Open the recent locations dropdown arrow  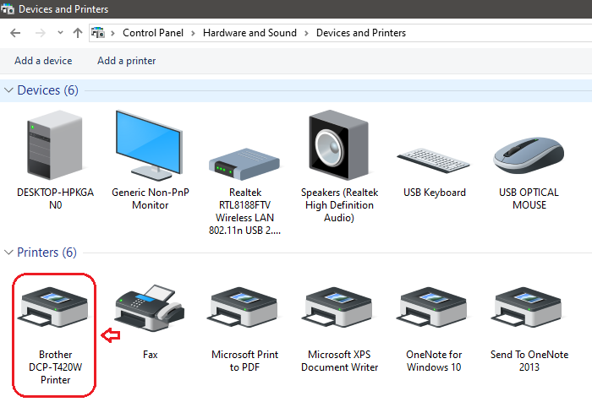click(x=60, y=33)
